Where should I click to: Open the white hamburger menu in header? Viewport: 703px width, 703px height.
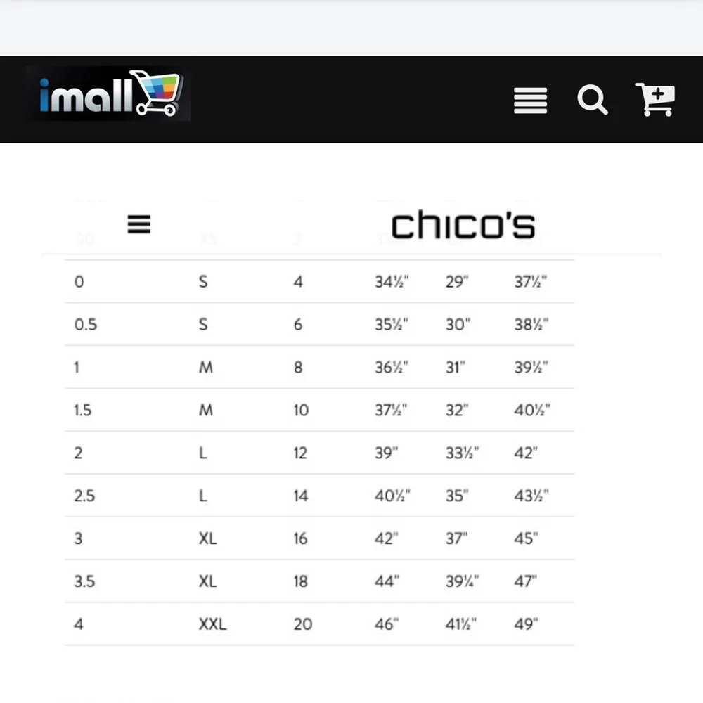530,100
